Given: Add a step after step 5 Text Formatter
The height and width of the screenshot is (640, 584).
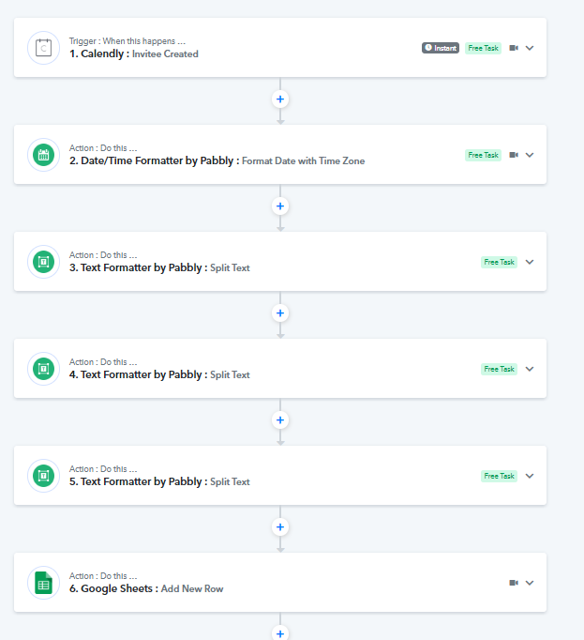Looking at the screenshot, I should [x=280, y=526].
